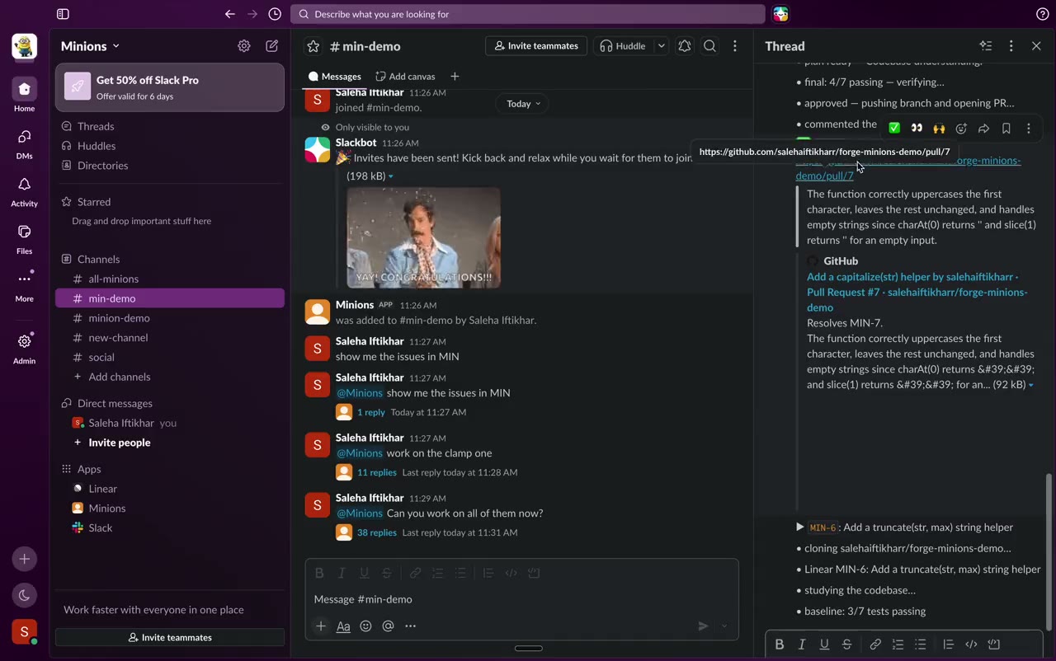Image resolution: width=1056 pixels, height=661 pixels.
Task: Open the 38 replies thread
Action: [x=377, y=532]
